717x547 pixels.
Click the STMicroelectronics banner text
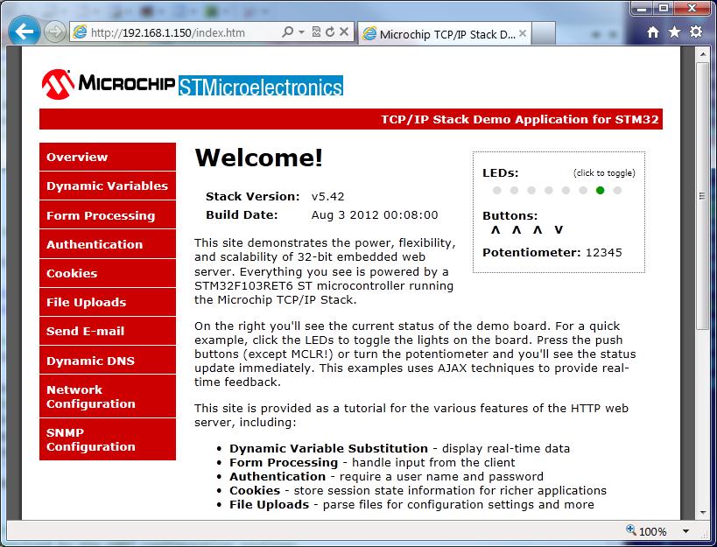tap(260, 87)
